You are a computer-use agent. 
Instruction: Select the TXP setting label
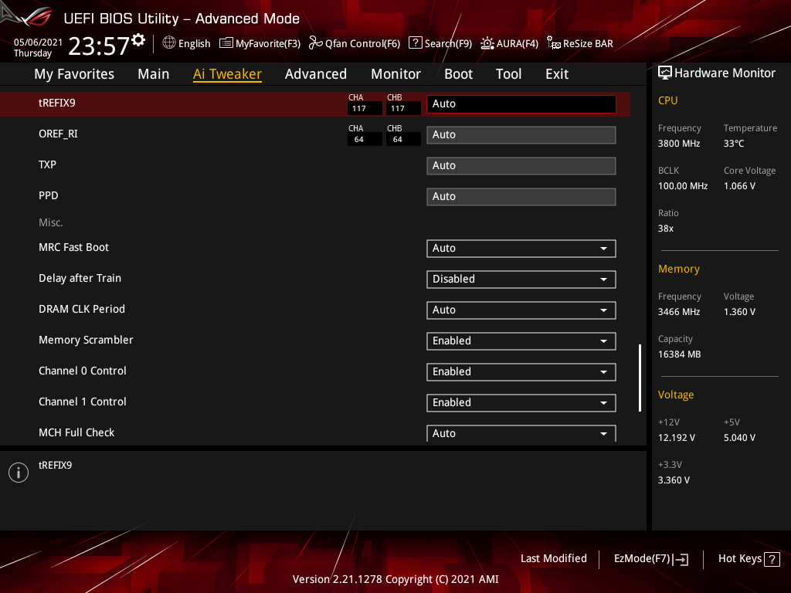pos(47,165)
